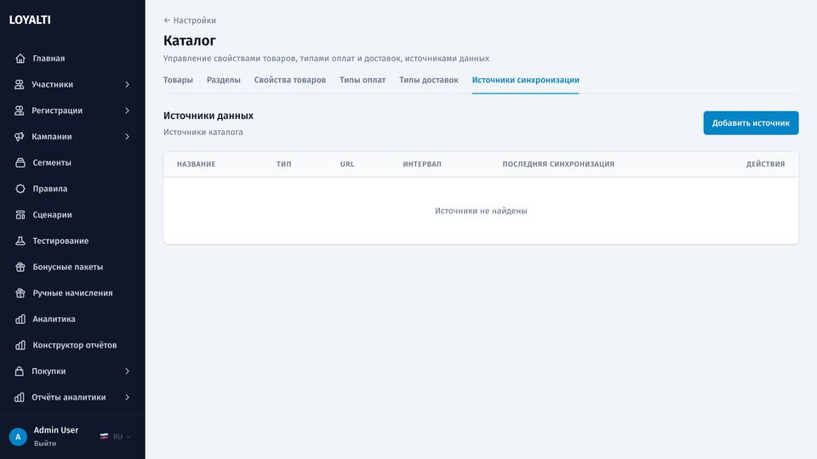This screenshot has height=459, width=817.
Task: Click the Участники people icon
Action: [x=20, y=84]
